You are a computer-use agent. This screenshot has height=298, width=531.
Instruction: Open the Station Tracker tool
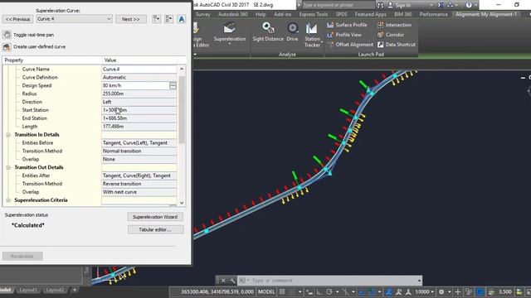click(x=312, y=35)
